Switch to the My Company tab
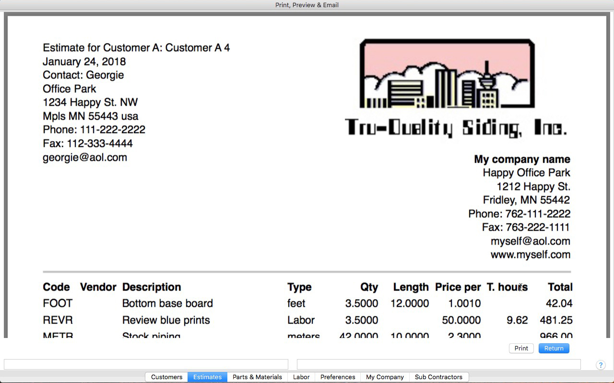This screenshot has width=614, height=383. pos(385,377)
